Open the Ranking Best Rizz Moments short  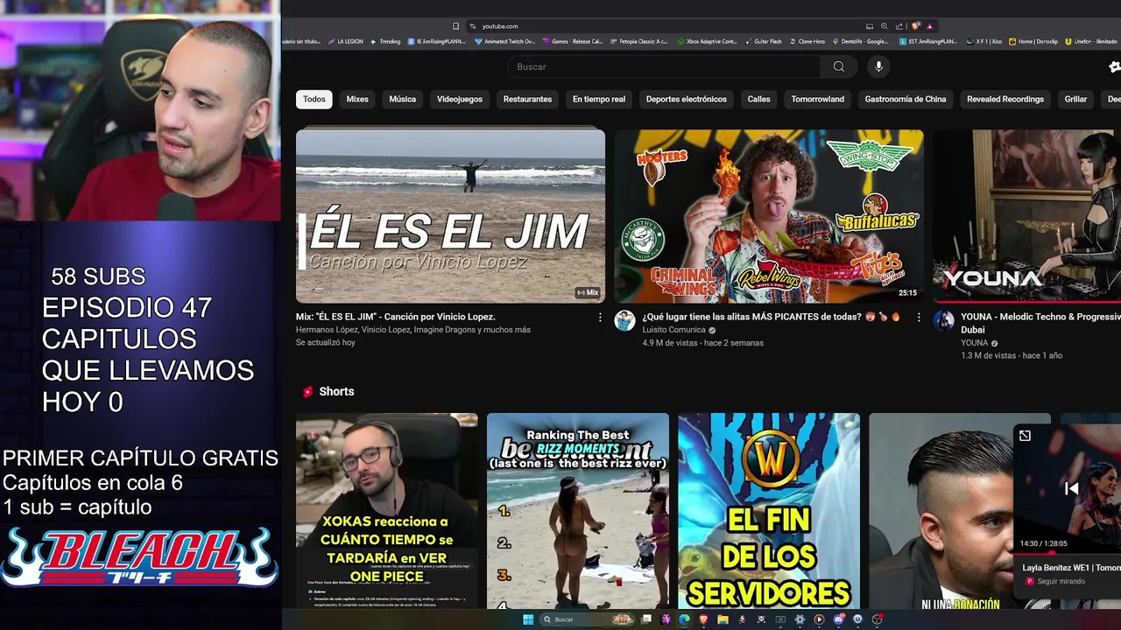point(578,511)
